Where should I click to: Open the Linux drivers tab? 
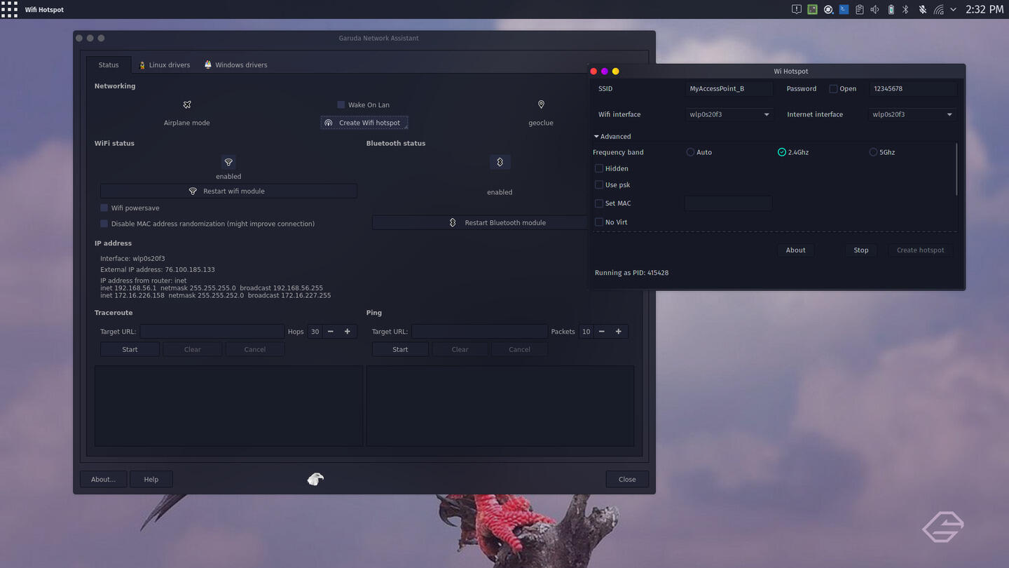(165, 65)
